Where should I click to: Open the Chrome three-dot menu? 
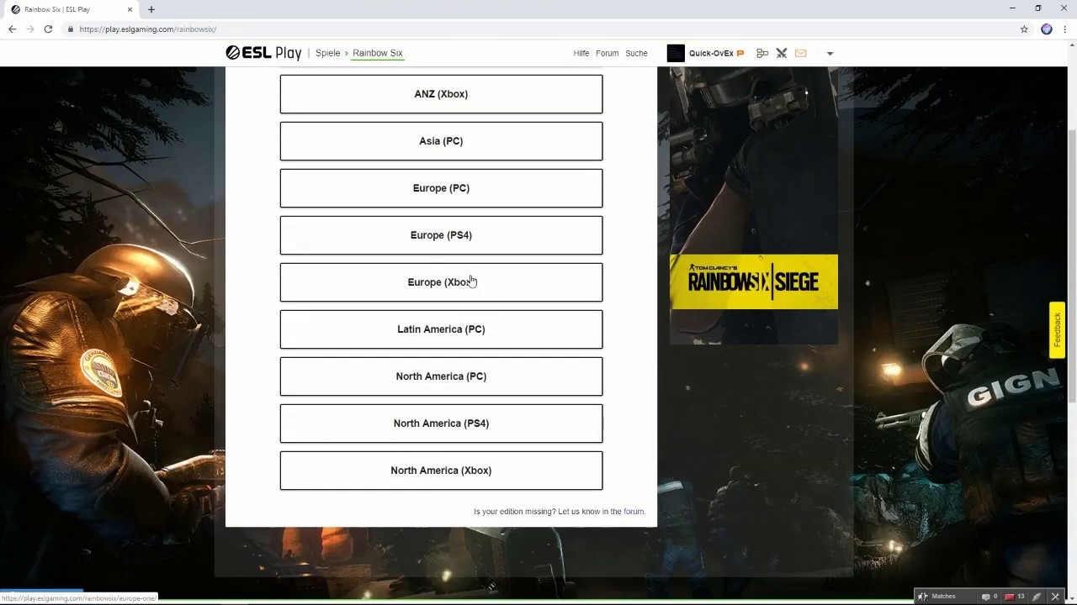tap(1064, 29)
